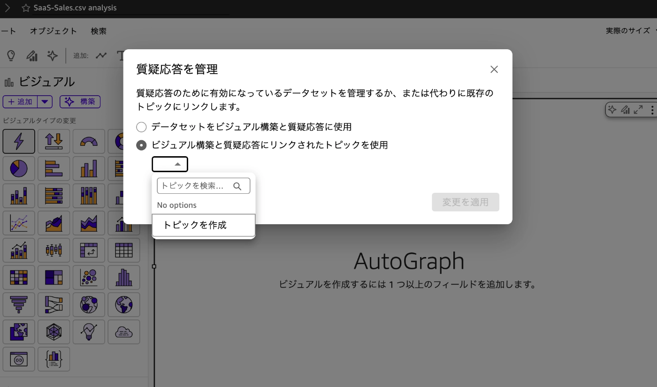Choose the horizontal bar chart type
The image size is (657, 387).
pyautogui.click(x=54, y=168)
